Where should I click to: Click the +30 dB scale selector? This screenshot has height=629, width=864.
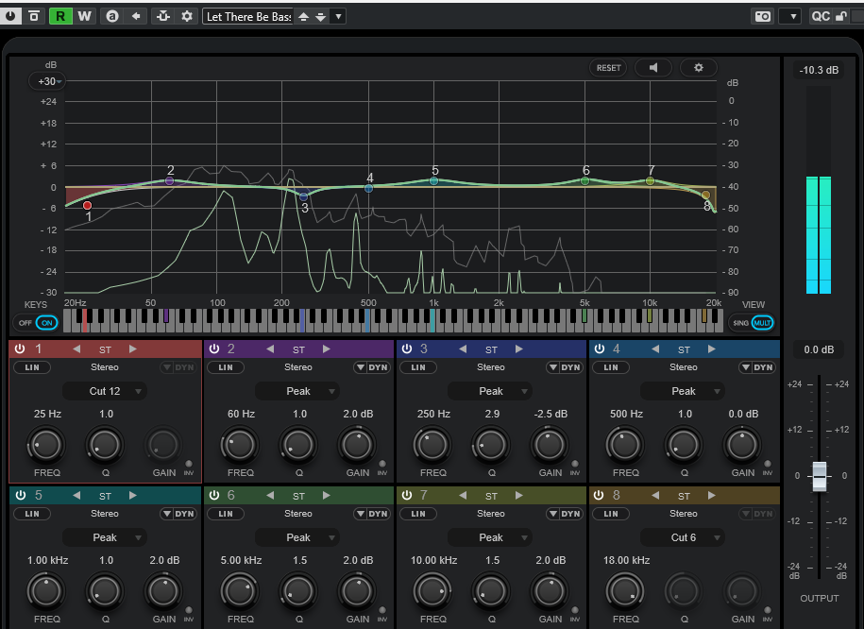click(x=47, y=81)
